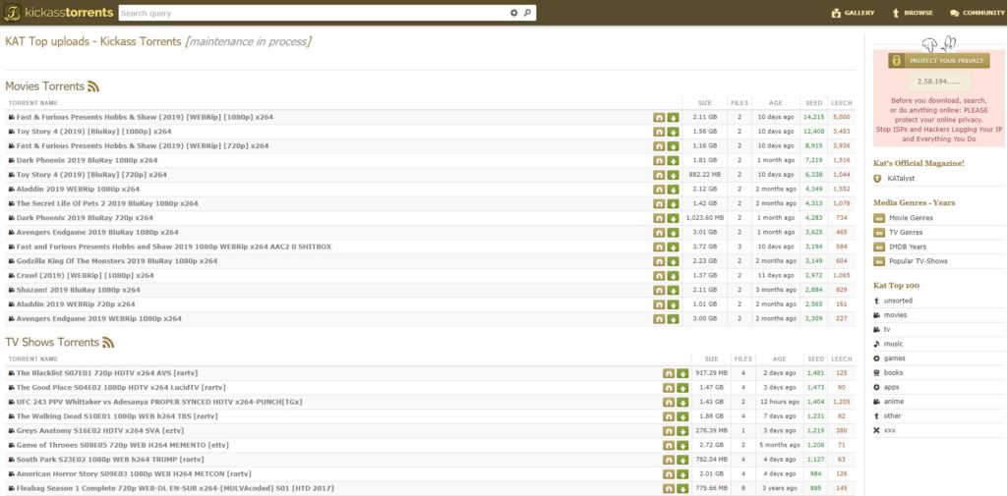Click magnet icon for Shazam! 2019 BluRay

(x=659, y=290)
